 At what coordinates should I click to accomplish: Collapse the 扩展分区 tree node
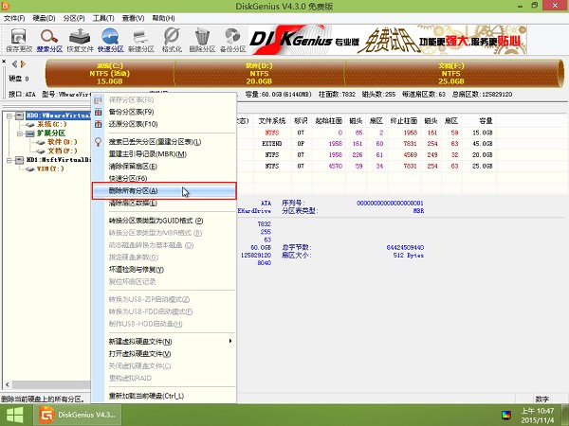point(20,133)
